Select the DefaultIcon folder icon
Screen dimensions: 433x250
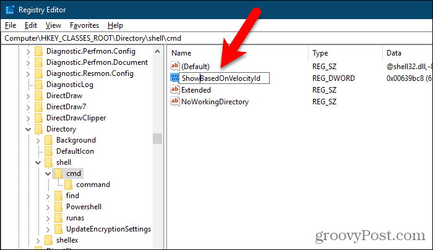click(49, 151)
